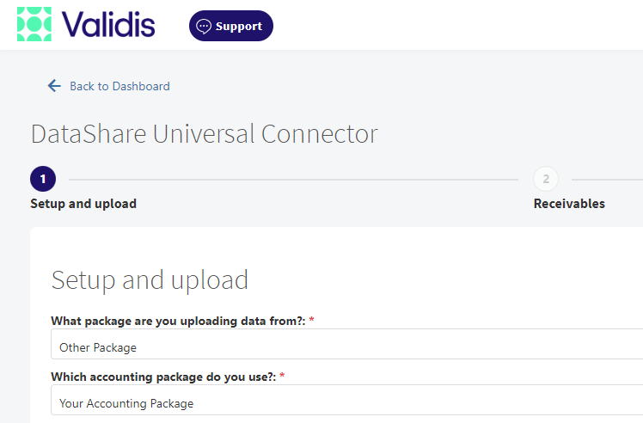
Task: Click the progress line between steps 1 and 2
Action: click(x=294, y=180)
